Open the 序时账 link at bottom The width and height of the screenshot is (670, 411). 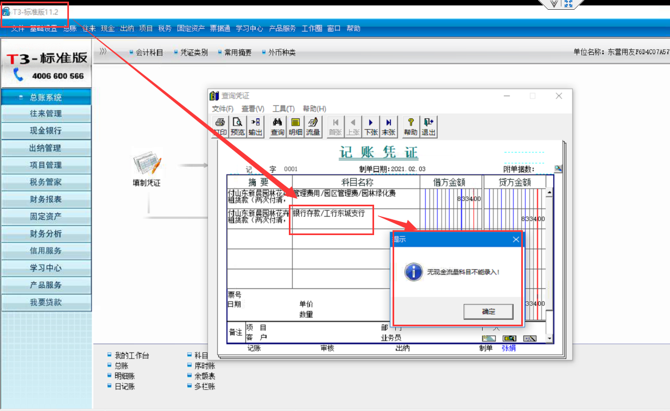click(x=205, y=366)
